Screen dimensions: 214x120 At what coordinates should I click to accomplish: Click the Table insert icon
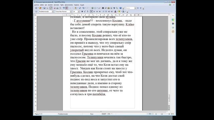point(95,8)
